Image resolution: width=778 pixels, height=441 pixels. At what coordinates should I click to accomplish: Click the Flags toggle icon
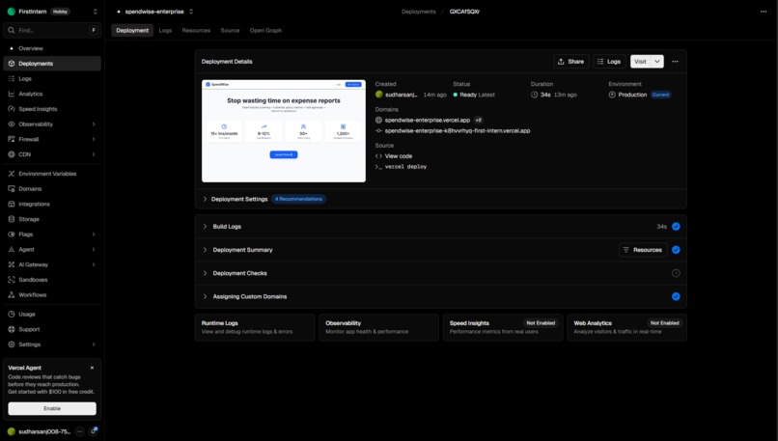12,234
